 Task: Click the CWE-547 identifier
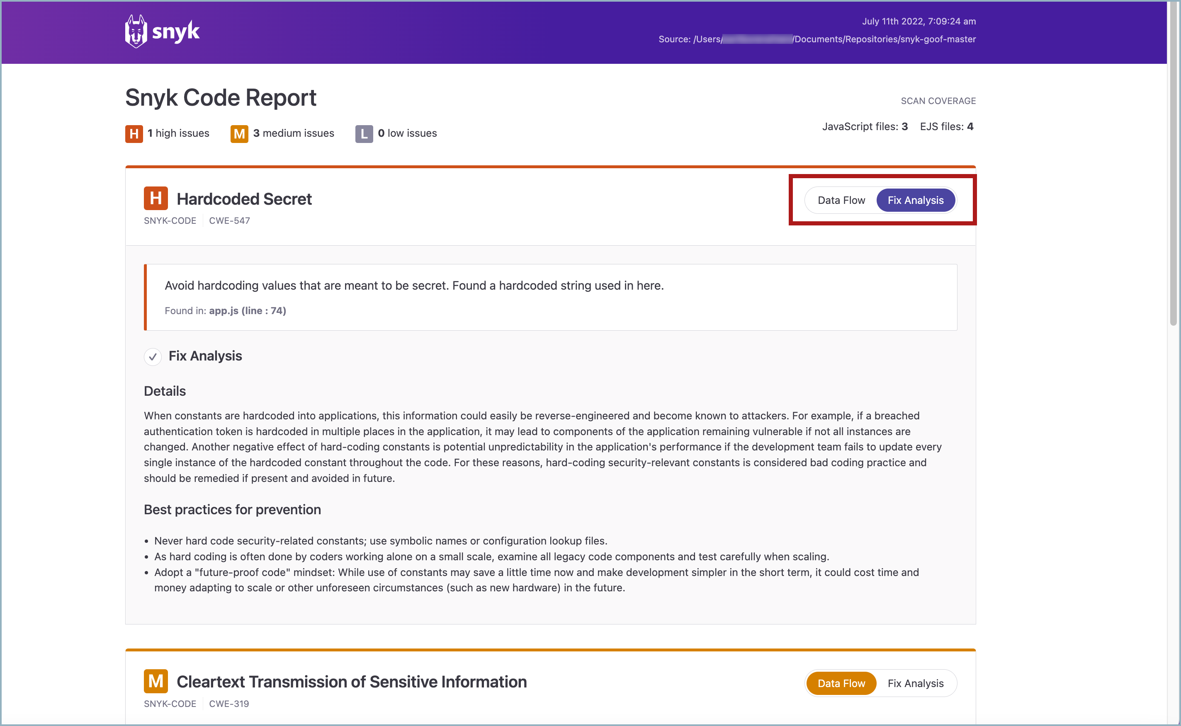pos(230,220)
